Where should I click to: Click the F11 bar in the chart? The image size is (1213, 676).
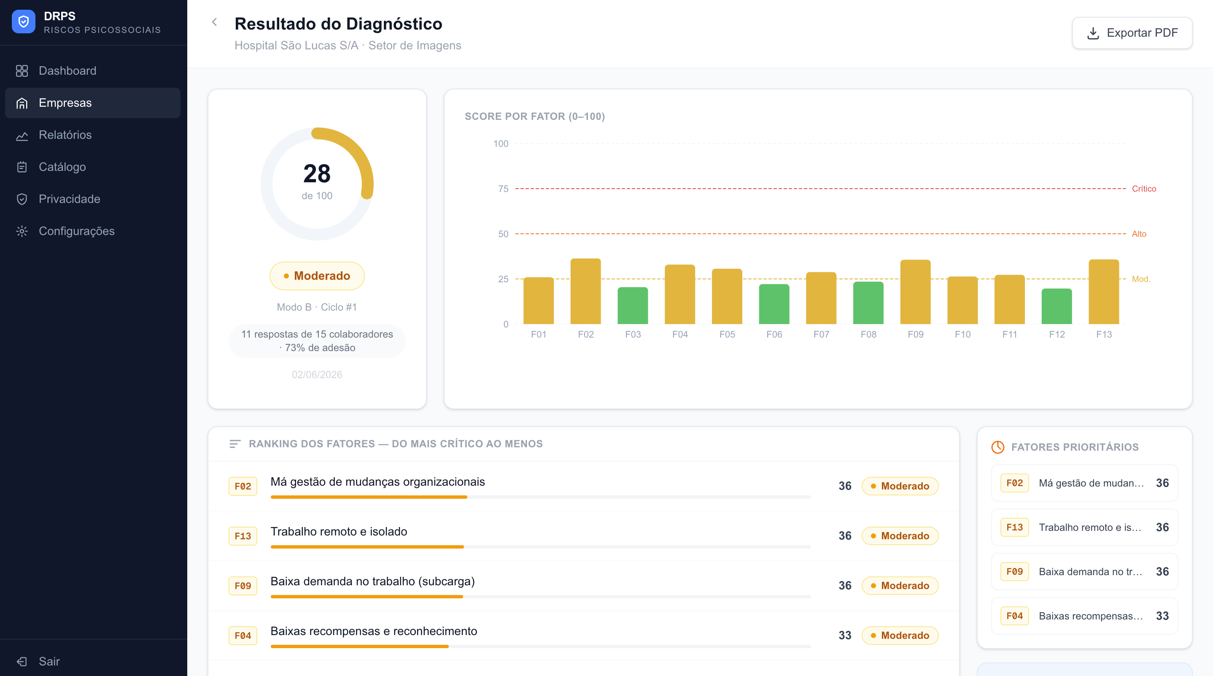click(1010, 300)
